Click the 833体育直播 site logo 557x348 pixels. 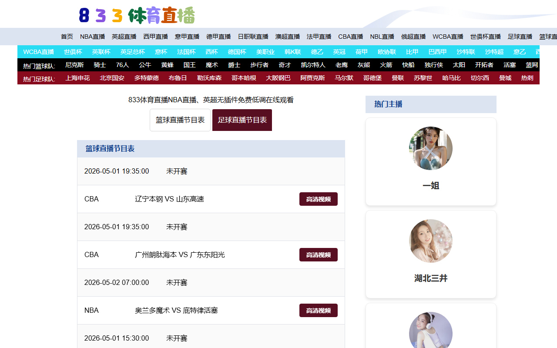tap(137, 15)
